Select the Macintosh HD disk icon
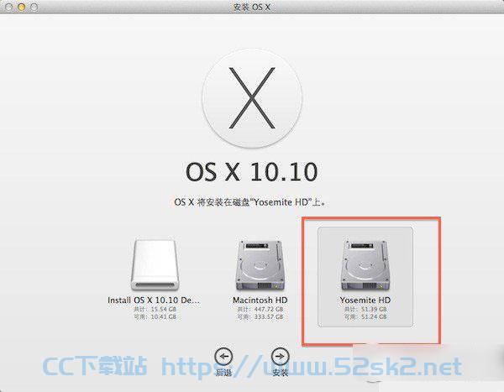 click(x=260, y=265)
